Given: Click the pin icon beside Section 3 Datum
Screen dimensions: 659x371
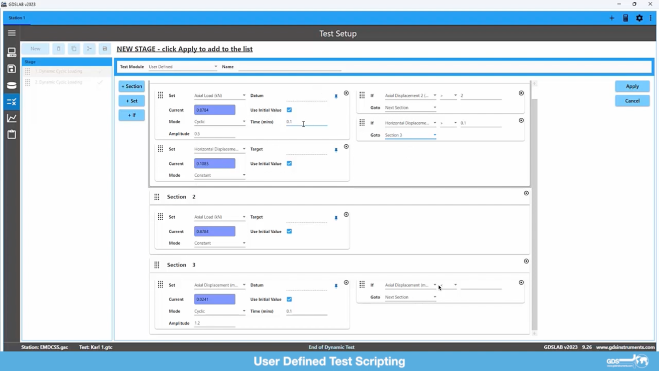Looking at the screenshot, I should [336, 286].
